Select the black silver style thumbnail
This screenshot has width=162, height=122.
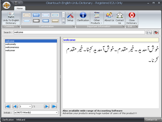point(36,21)
